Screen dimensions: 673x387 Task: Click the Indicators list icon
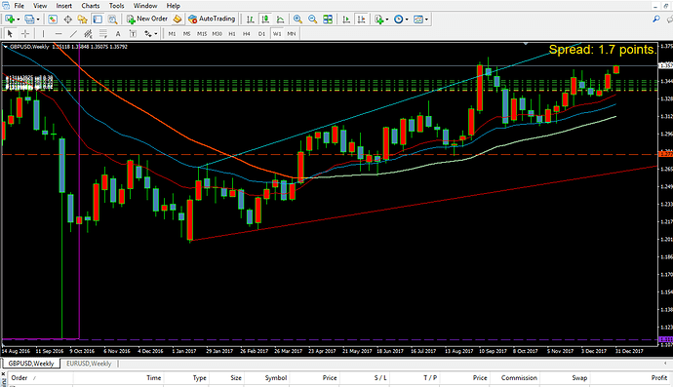(379, 19)
